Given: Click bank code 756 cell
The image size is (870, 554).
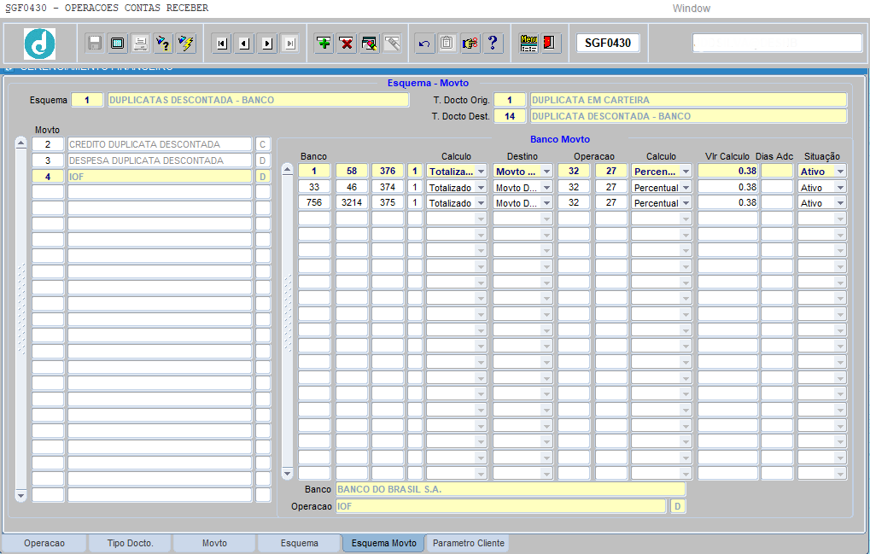Looking at the screenshot, I should point(314,203).
